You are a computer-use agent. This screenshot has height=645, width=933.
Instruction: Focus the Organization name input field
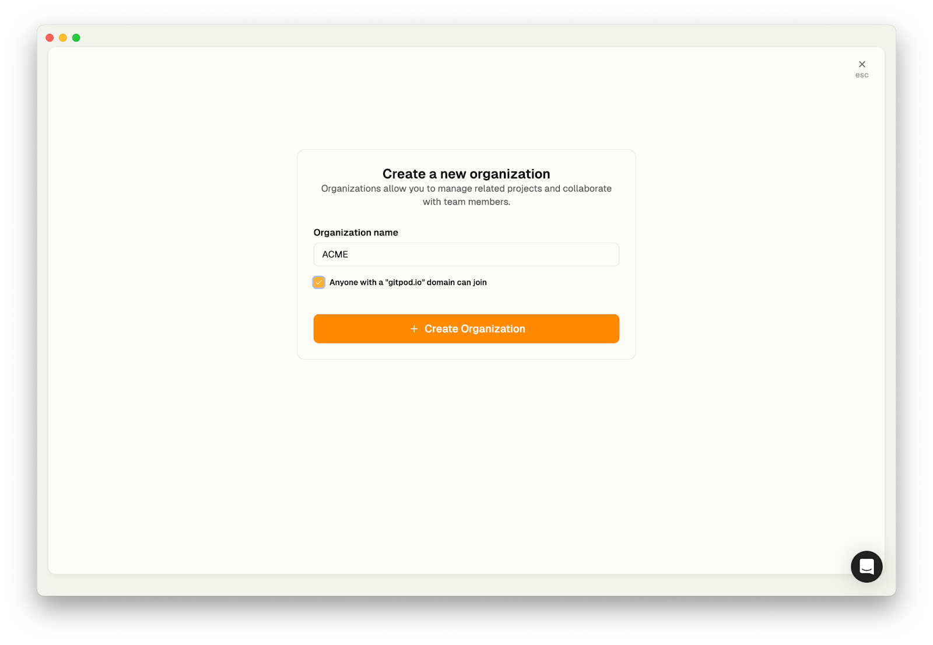tap(466, 254)
